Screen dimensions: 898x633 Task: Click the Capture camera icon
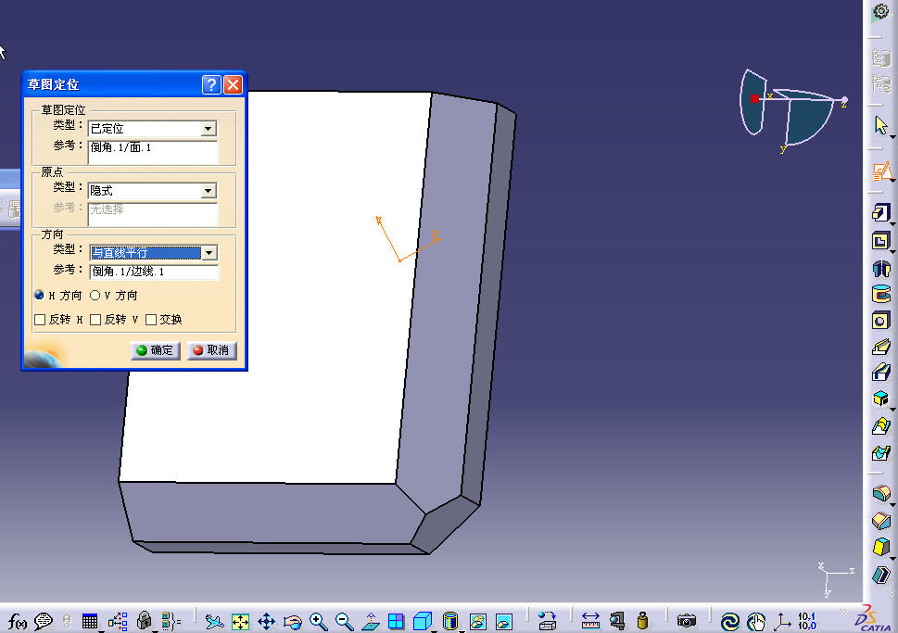(686, 621)
